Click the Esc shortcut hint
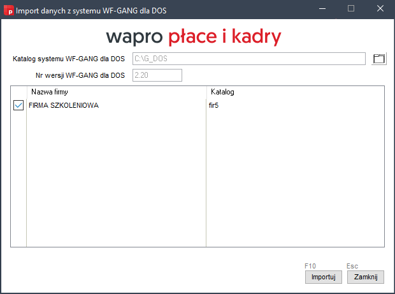This screenshot has width=395, height=294. [352, 266]
